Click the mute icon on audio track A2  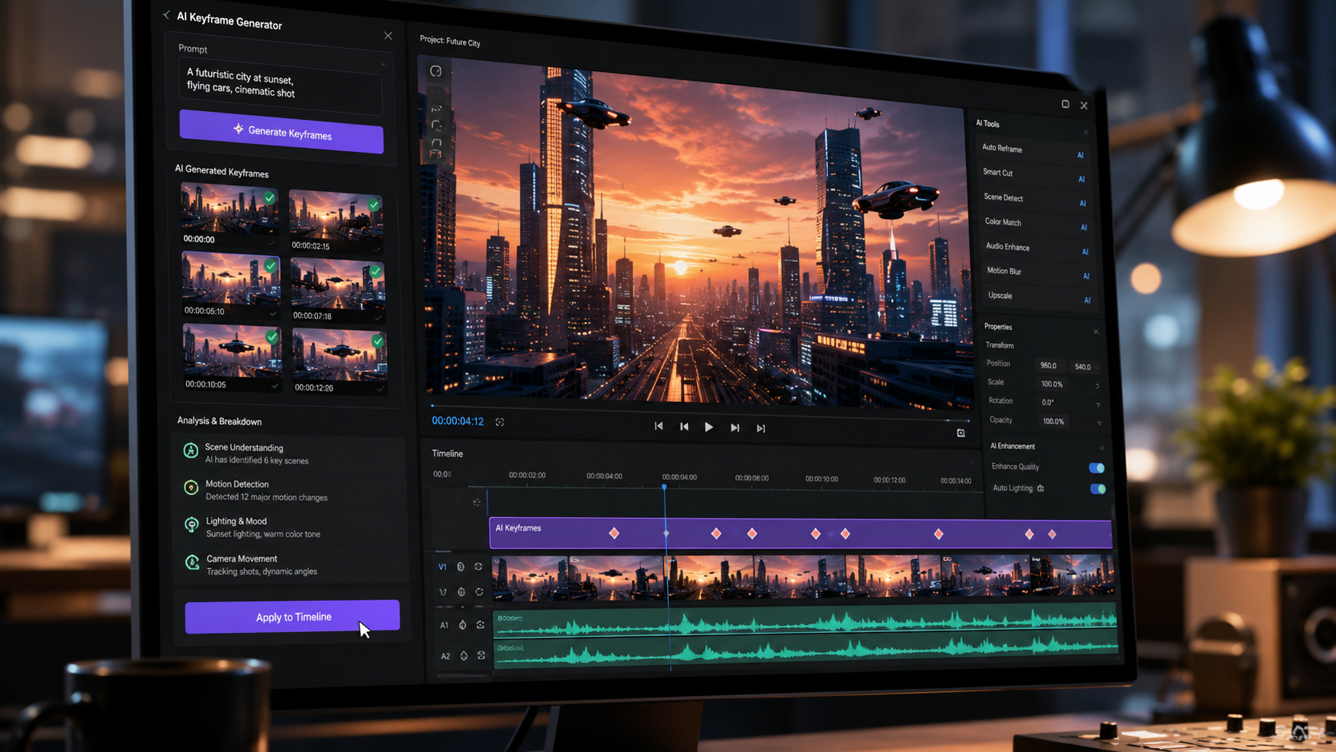pyautogui.click(x=463, y=656)
